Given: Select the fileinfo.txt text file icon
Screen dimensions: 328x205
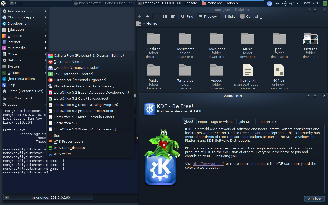Looking at the screenshot, I should 248,70.
